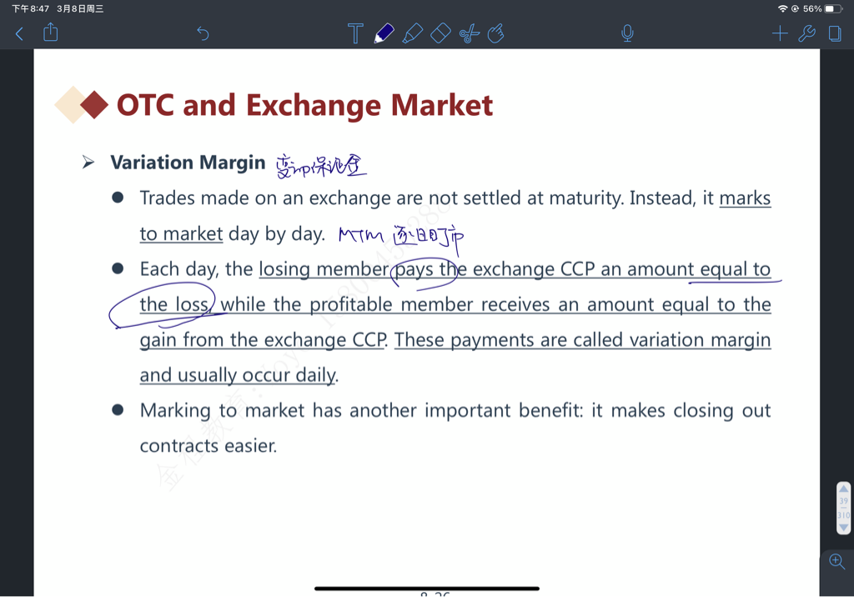Show the page view panel

point(835,33)
